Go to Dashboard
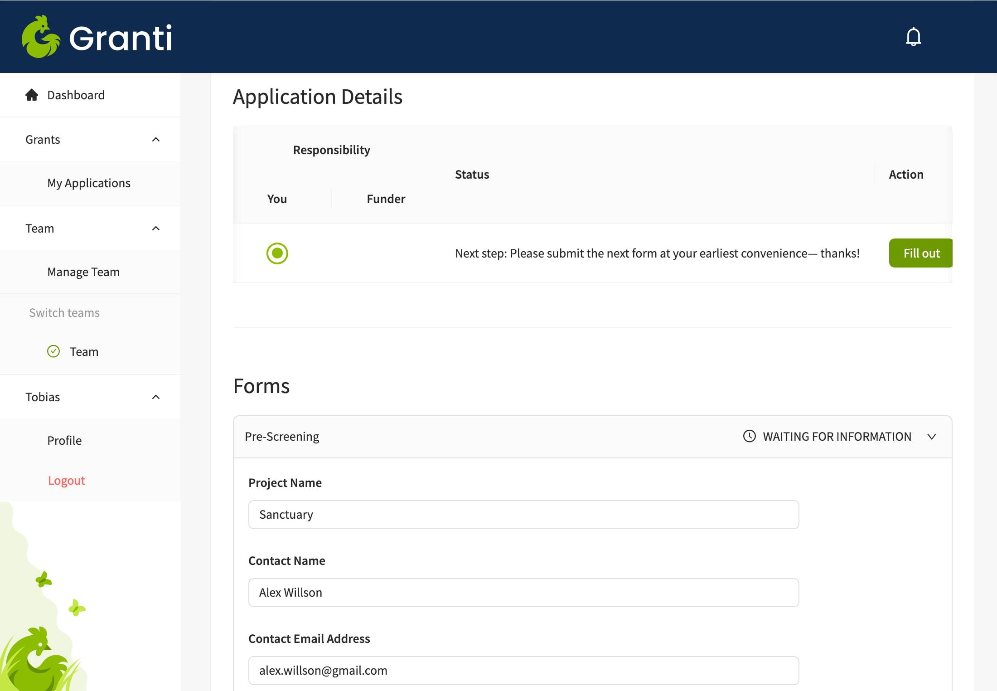This screenshot has width=997, height=691. pos(90,95)
